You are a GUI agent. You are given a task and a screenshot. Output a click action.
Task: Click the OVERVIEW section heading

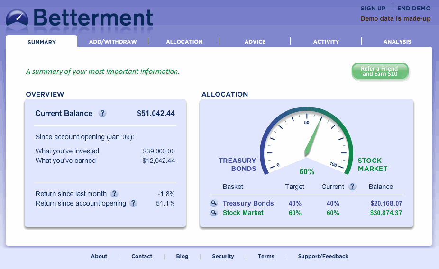(45, 94)
